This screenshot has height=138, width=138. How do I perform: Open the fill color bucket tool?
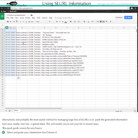pos(71,22)
